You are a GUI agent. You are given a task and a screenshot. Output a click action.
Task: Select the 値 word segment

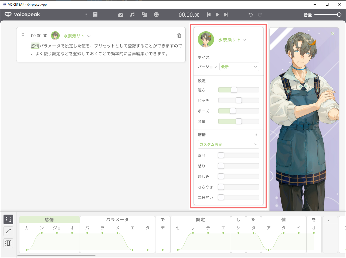coord(284,219)
